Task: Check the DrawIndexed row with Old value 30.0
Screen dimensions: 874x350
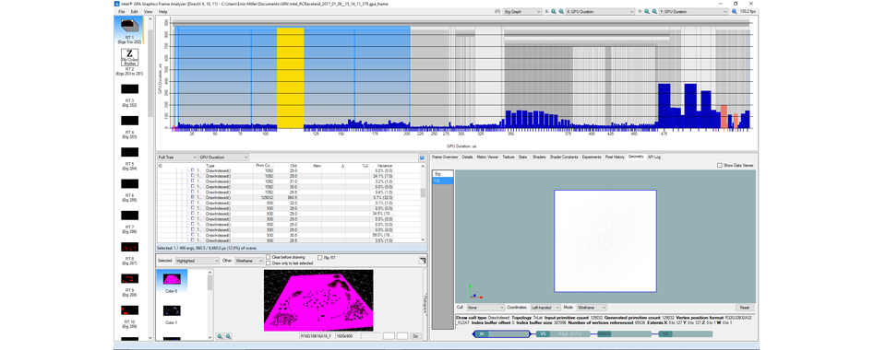Action: click(x=193, y=186)
